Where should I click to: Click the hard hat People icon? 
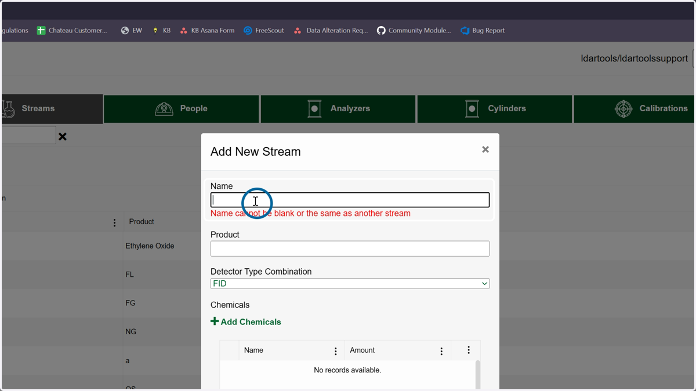164,109
